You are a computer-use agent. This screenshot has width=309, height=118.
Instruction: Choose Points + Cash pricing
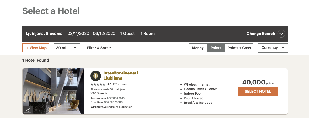pyautogui.click(x=239, y=48)
